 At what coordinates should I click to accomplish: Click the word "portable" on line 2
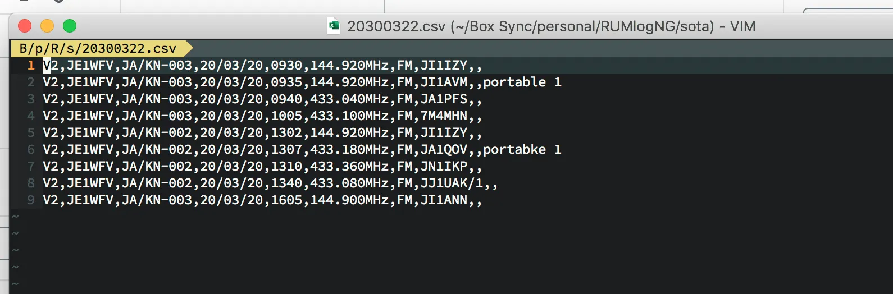[x=514, y=82]
